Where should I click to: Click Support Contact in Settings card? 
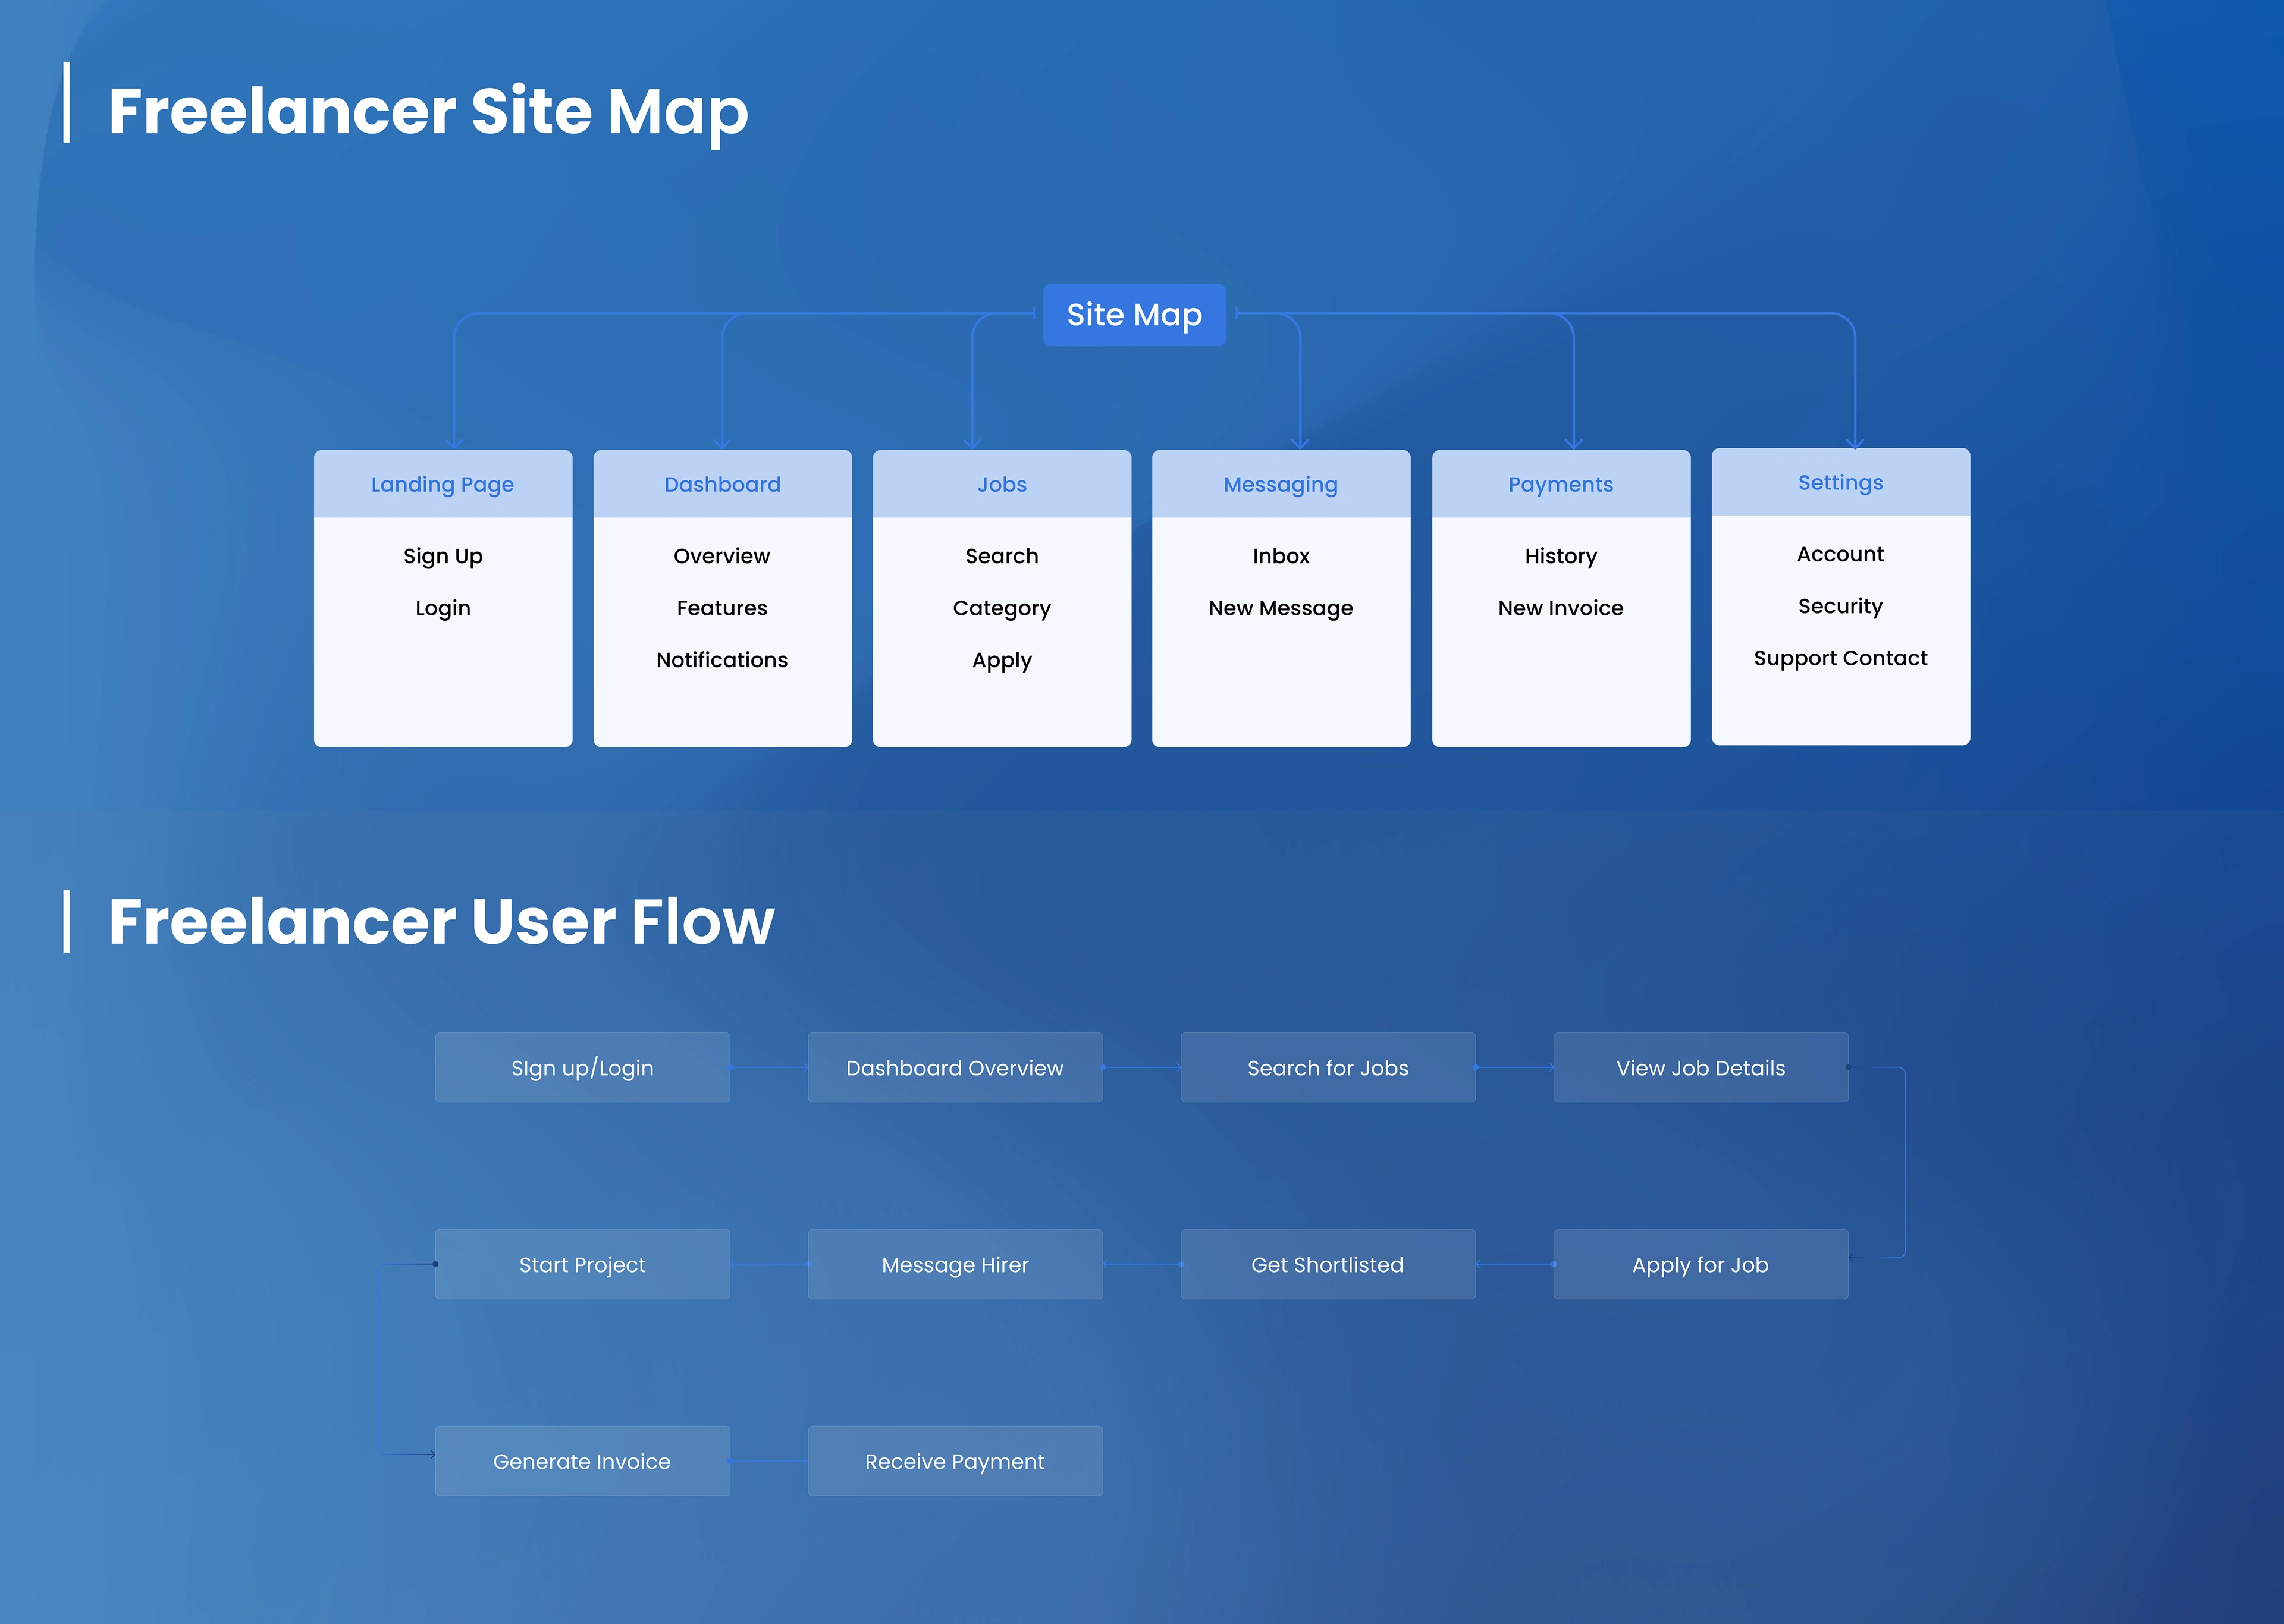(x=1841, y=658)
